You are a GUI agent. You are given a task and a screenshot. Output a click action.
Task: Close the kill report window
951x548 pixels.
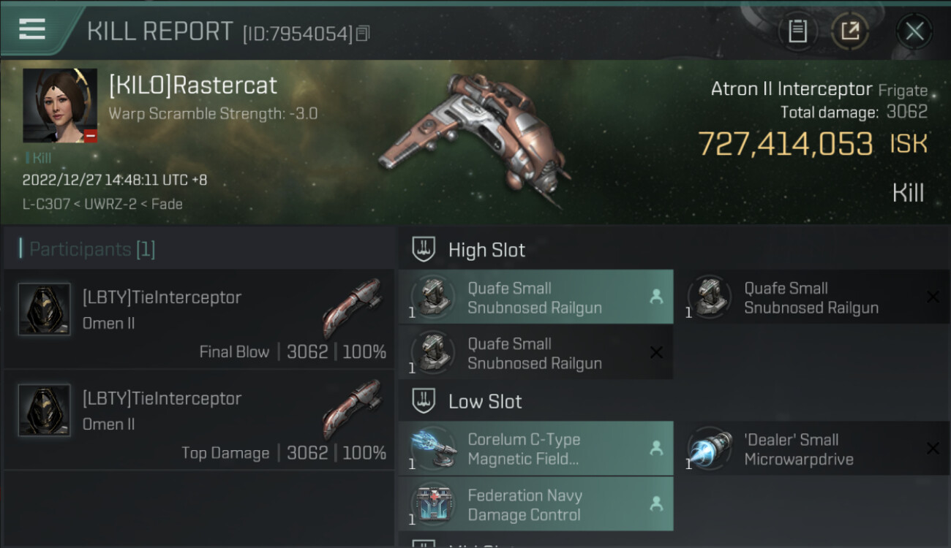(914, 31)
